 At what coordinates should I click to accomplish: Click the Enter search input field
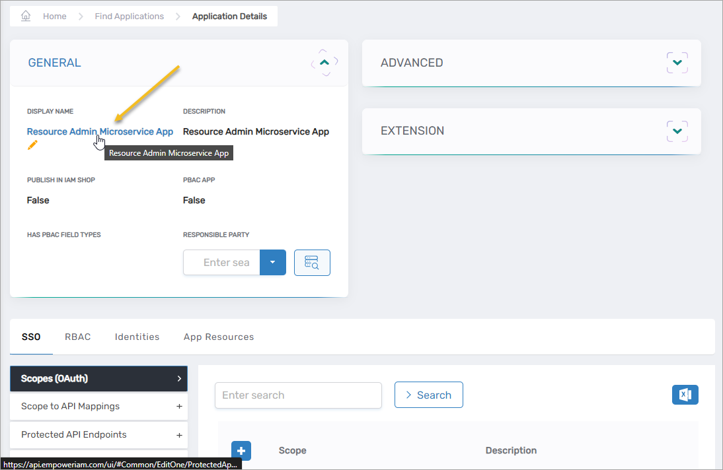pyautogui.click(x=298, y=395)
